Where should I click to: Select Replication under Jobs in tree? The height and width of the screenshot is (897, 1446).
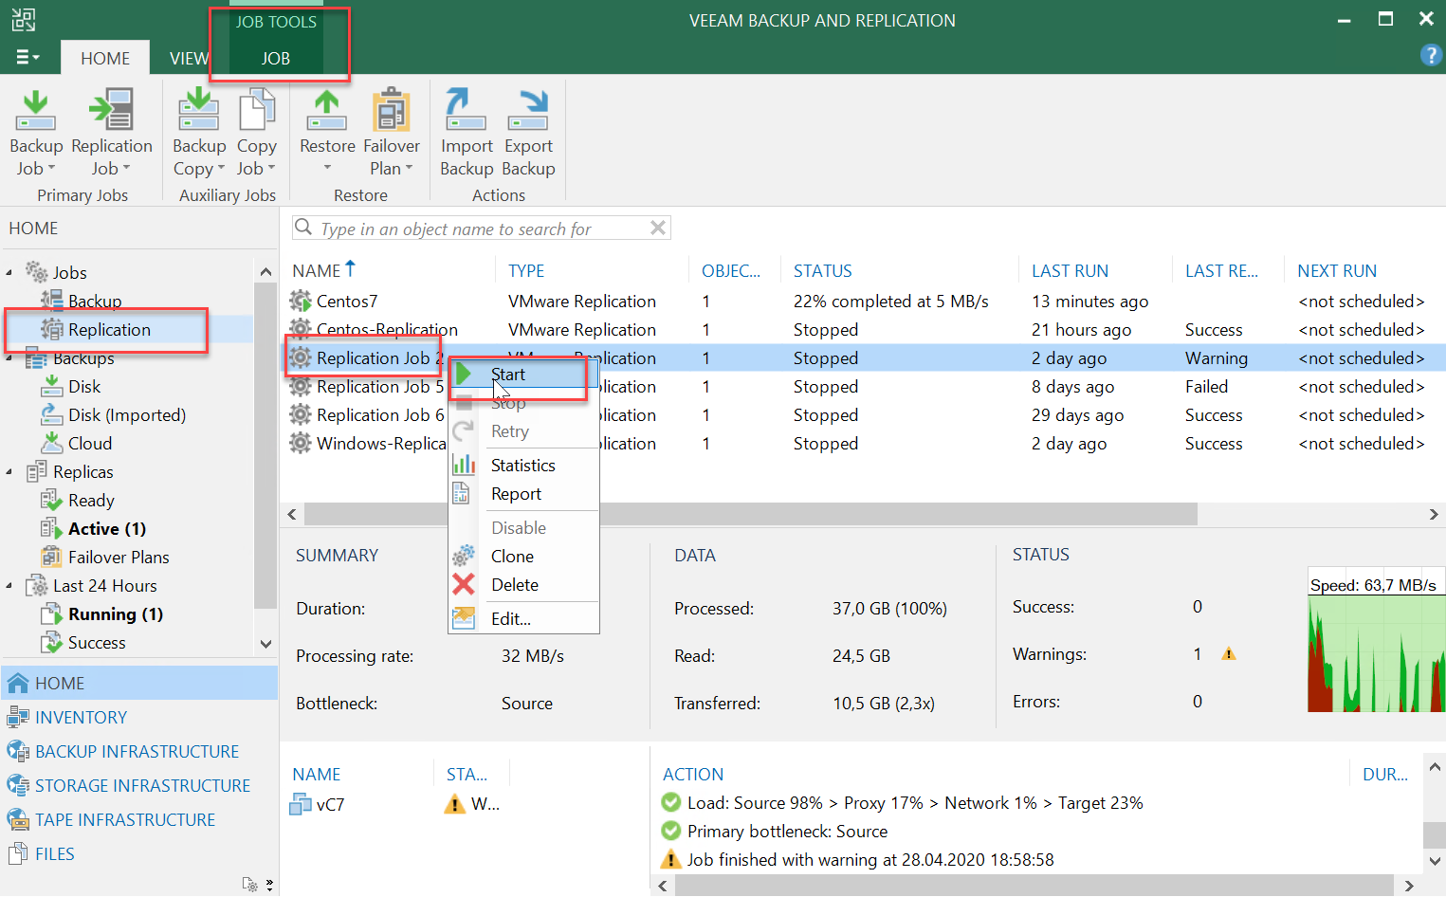(x=109, y=330)
